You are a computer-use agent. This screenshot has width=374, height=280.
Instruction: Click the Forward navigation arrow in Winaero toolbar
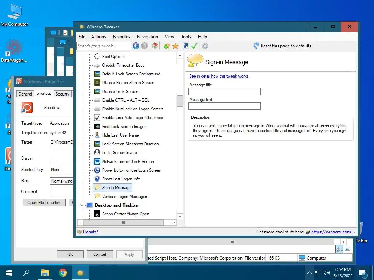coord(144,46)
